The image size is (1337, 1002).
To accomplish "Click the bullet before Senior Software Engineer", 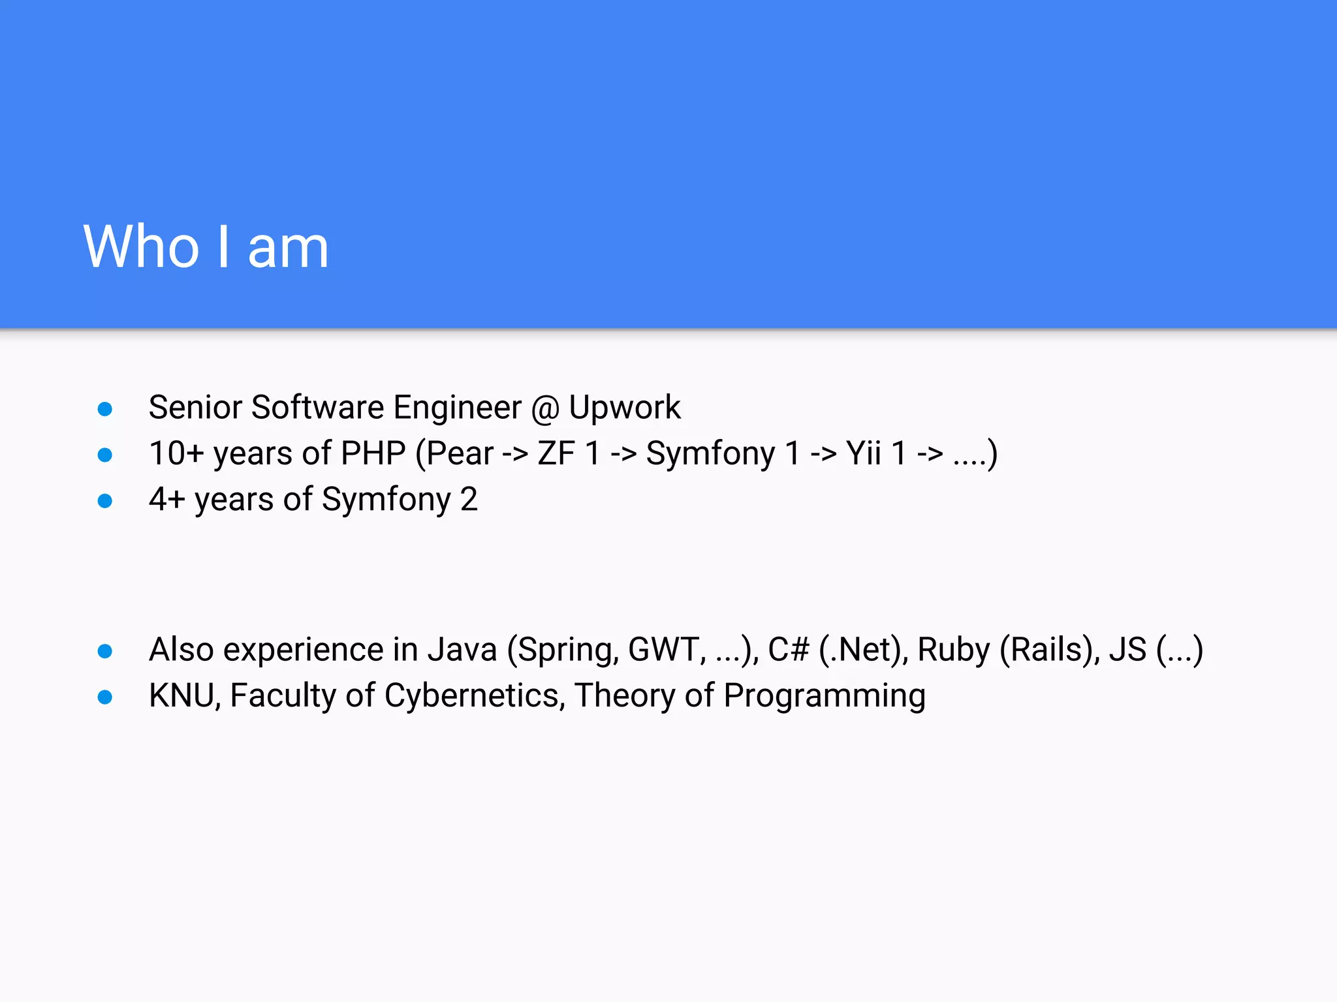I will click(x=104, y=409).
